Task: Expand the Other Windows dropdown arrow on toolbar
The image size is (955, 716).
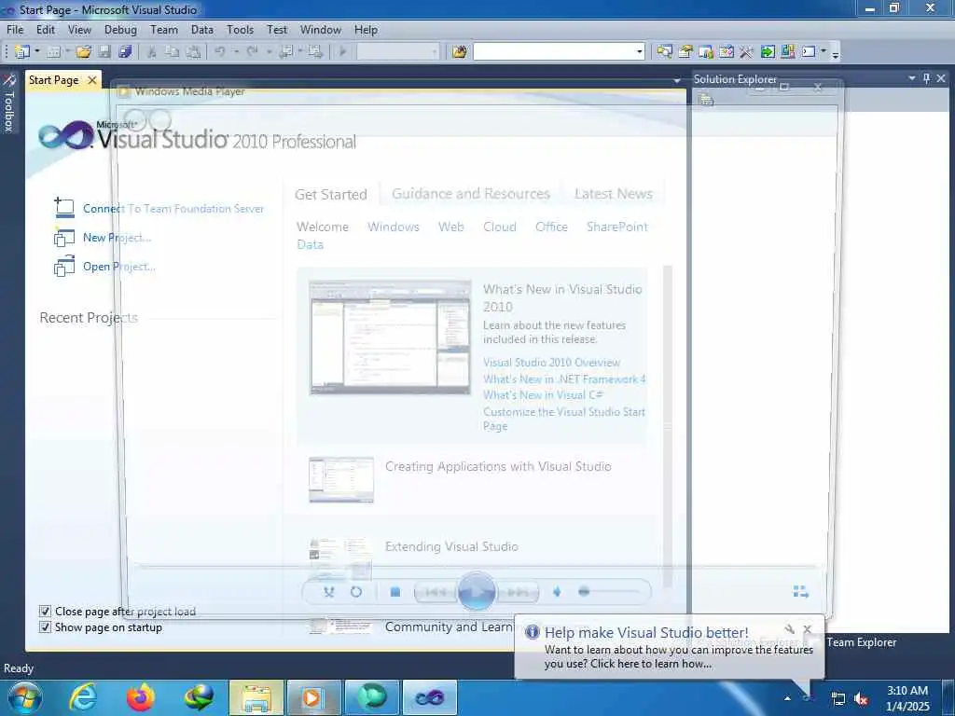Action: pyautogui.click(x=824, y=52)
